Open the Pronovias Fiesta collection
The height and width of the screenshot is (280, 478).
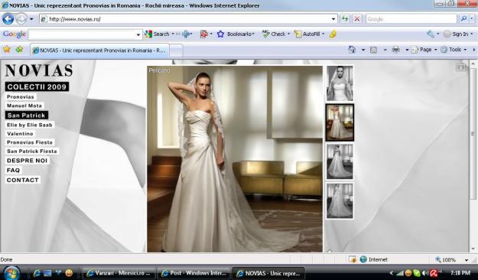(30, 142)
